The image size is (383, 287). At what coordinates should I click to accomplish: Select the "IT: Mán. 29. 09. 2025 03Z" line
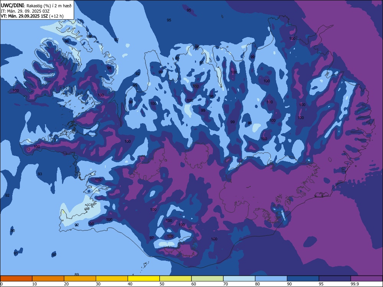coord(25,11)
